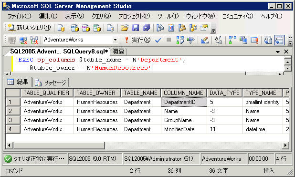Image resolution: width=295 pixels, height=177 pixels.
Task: Toggle Include Actual Execution Plan
Action: click(x=232, y=40)
